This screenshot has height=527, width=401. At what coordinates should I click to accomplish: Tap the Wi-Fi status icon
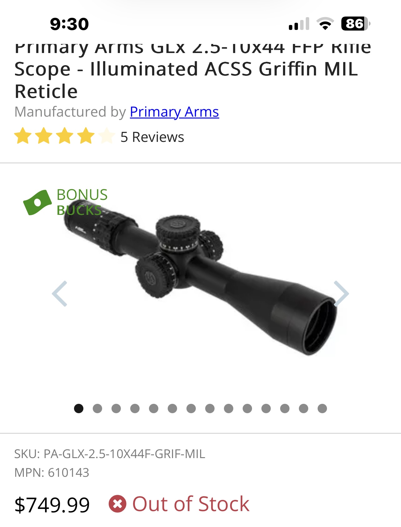[325, 24]
